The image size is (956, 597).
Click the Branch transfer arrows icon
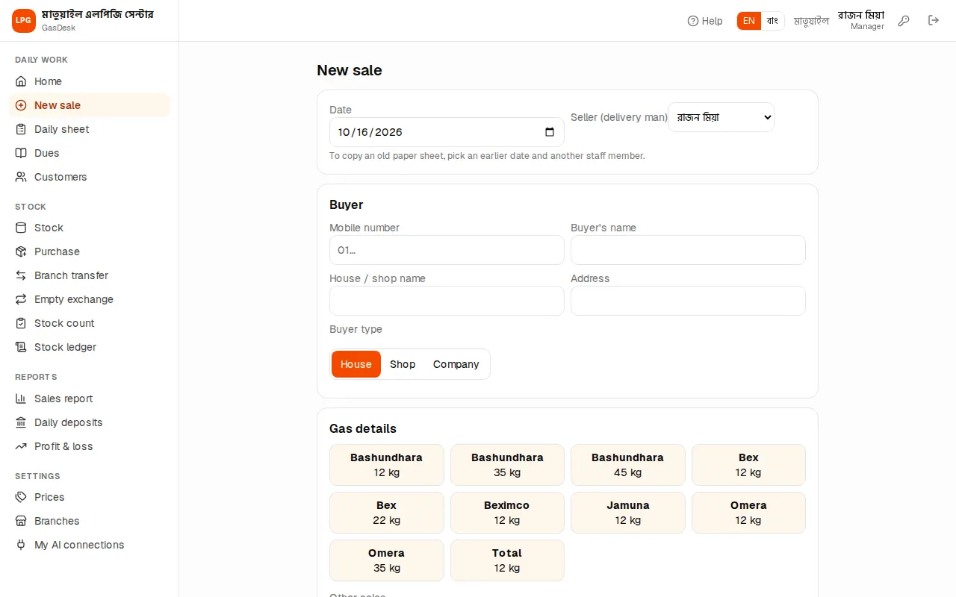coord(21,275)
